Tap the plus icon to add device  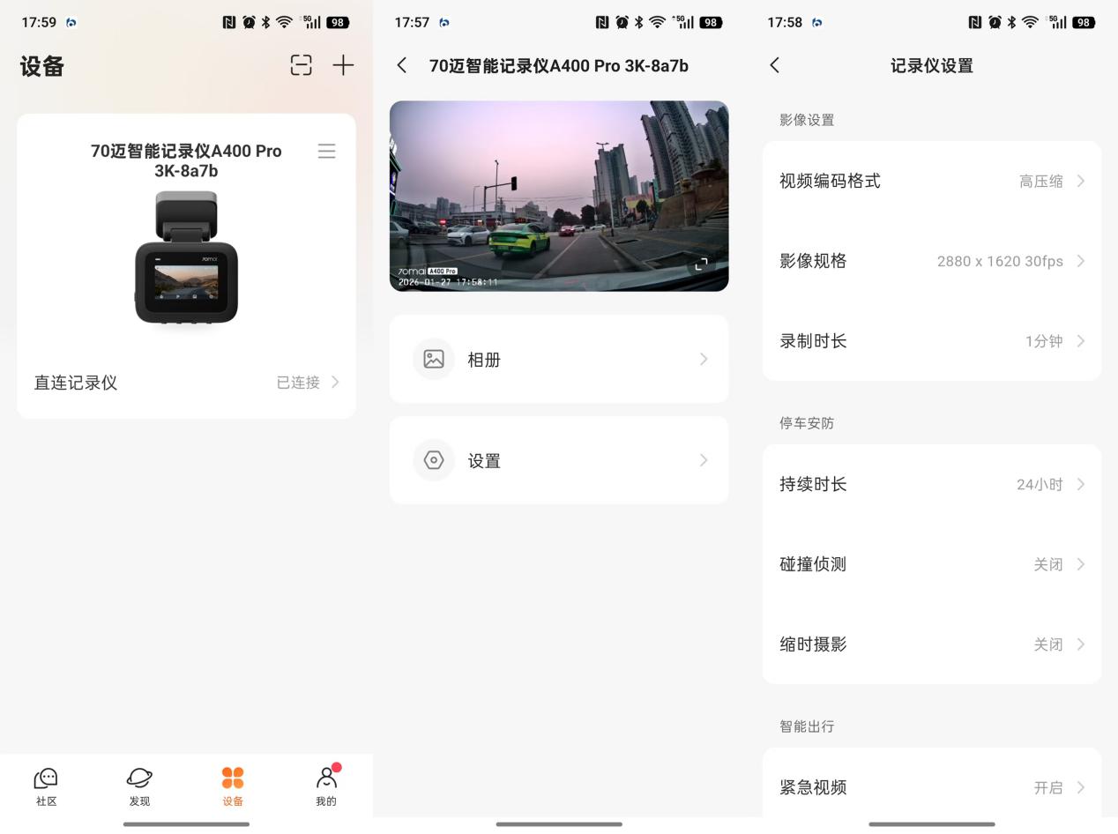343,65
